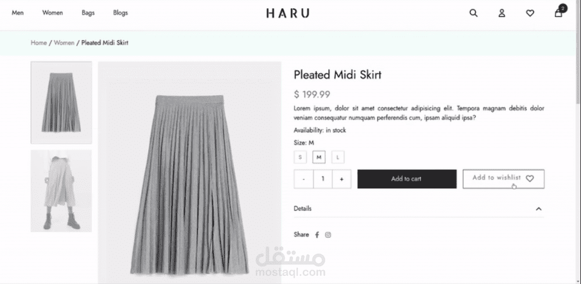Open the Bags menu item
Viewport: 581px width, 284px height.
[88, 13]
